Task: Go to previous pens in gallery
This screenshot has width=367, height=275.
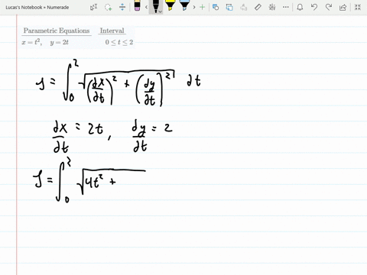Action: tap(146, 7)
